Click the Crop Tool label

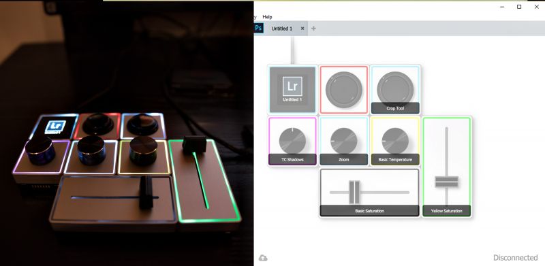395,108
